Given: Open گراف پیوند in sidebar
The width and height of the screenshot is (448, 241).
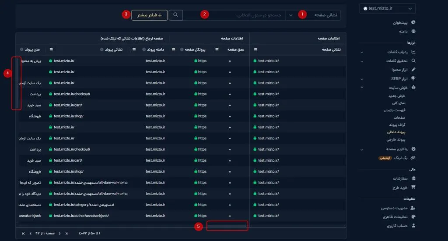Looking at the screenshot, I should pos(397,124).
